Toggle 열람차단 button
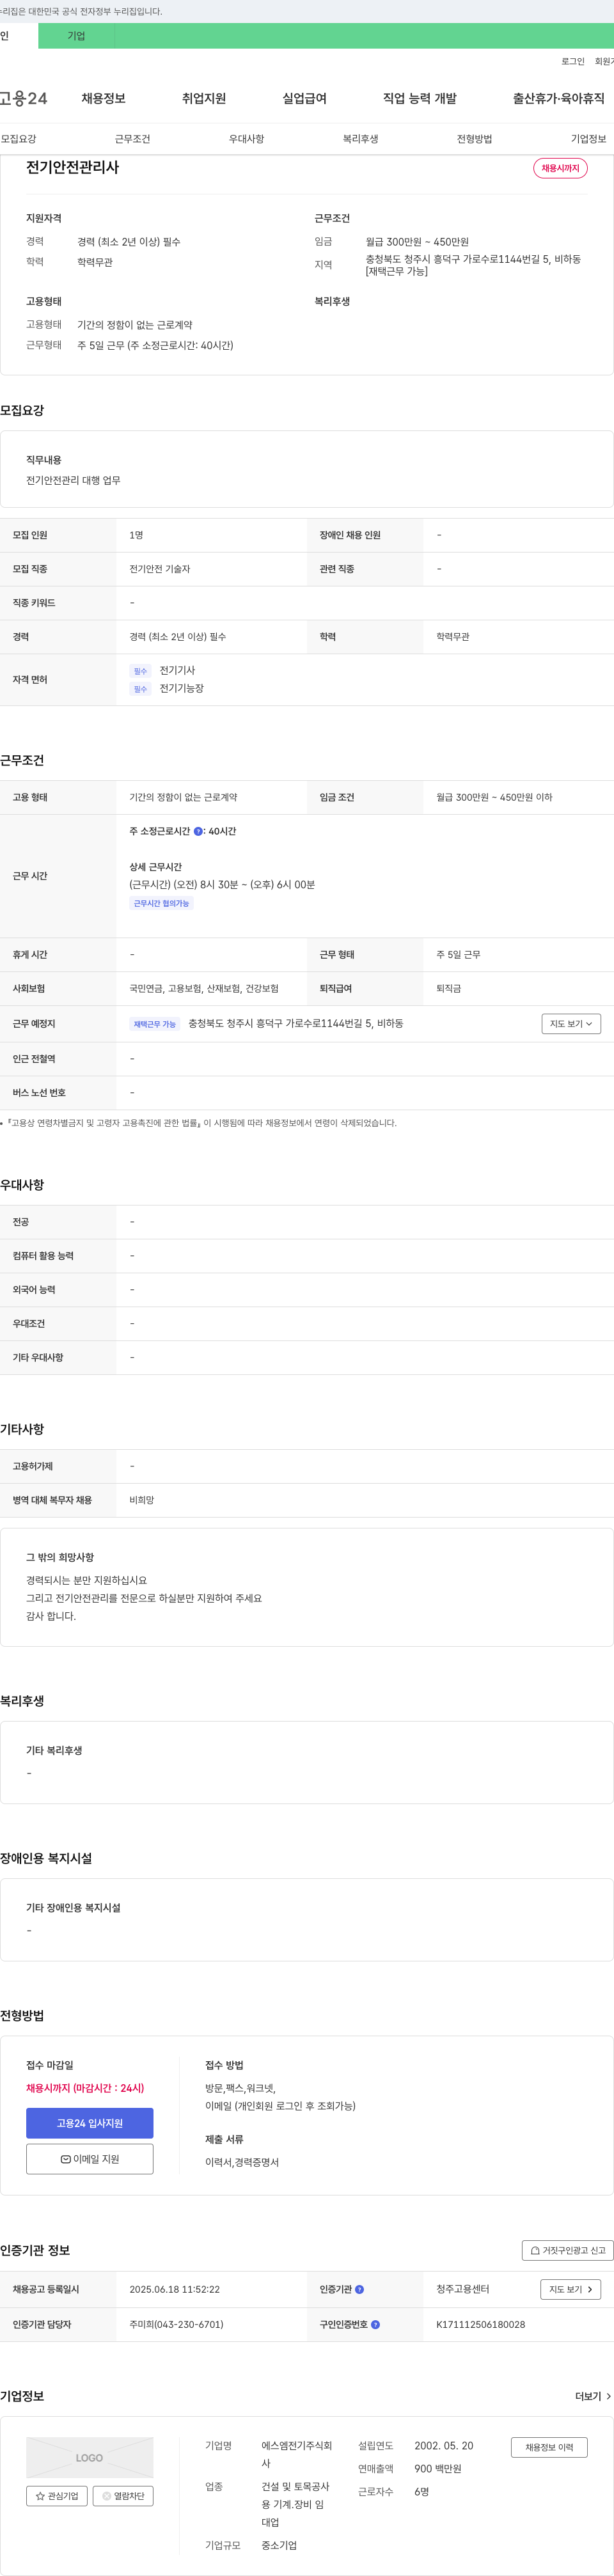This screenshot has height=2576, width=614. (123, 2496)
